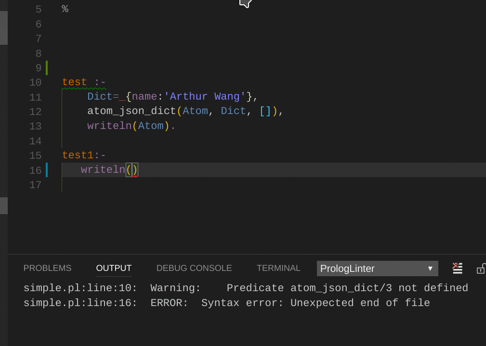Switch to the PROBLEMS tab
Screen dimensions: 486x346
pyautogui.click(x=47, y=268)
